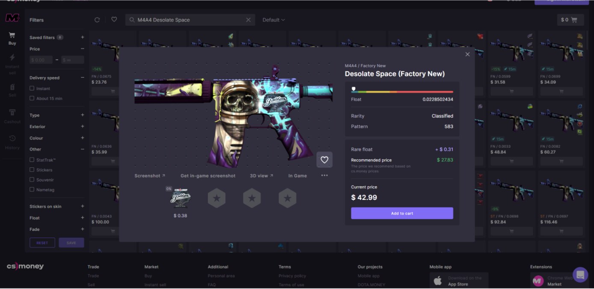Add the skin to cart button
594x289 pixels.
pyautogui.click(x=402, y=213)
